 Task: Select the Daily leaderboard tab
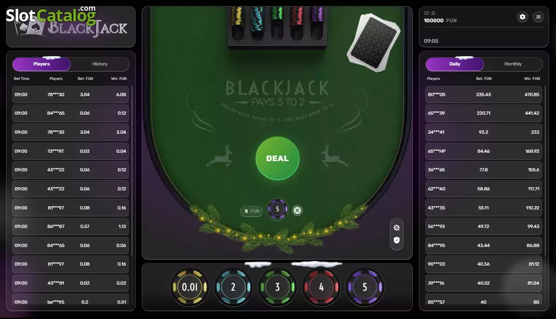[x=455, y=64]
